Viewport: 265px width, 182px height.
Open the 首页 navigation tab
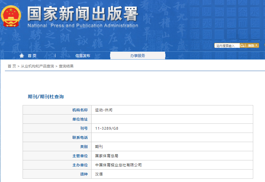[32, 56]
